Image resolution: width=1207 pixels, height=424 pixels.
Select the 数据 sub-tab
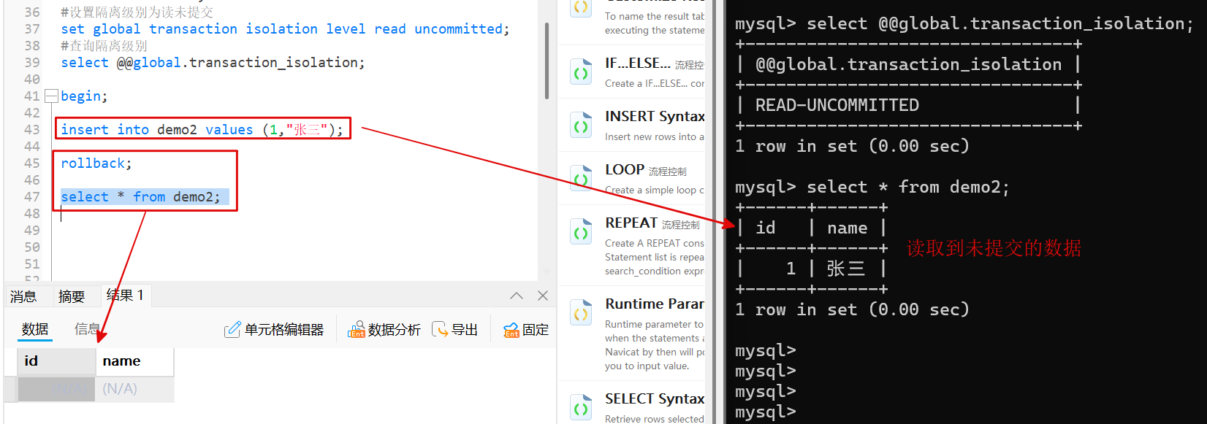tap(35, 329)
